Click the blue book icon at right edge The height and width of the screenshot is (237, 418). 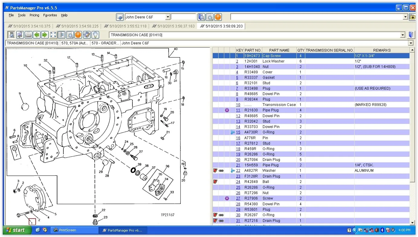coord(410,35)
